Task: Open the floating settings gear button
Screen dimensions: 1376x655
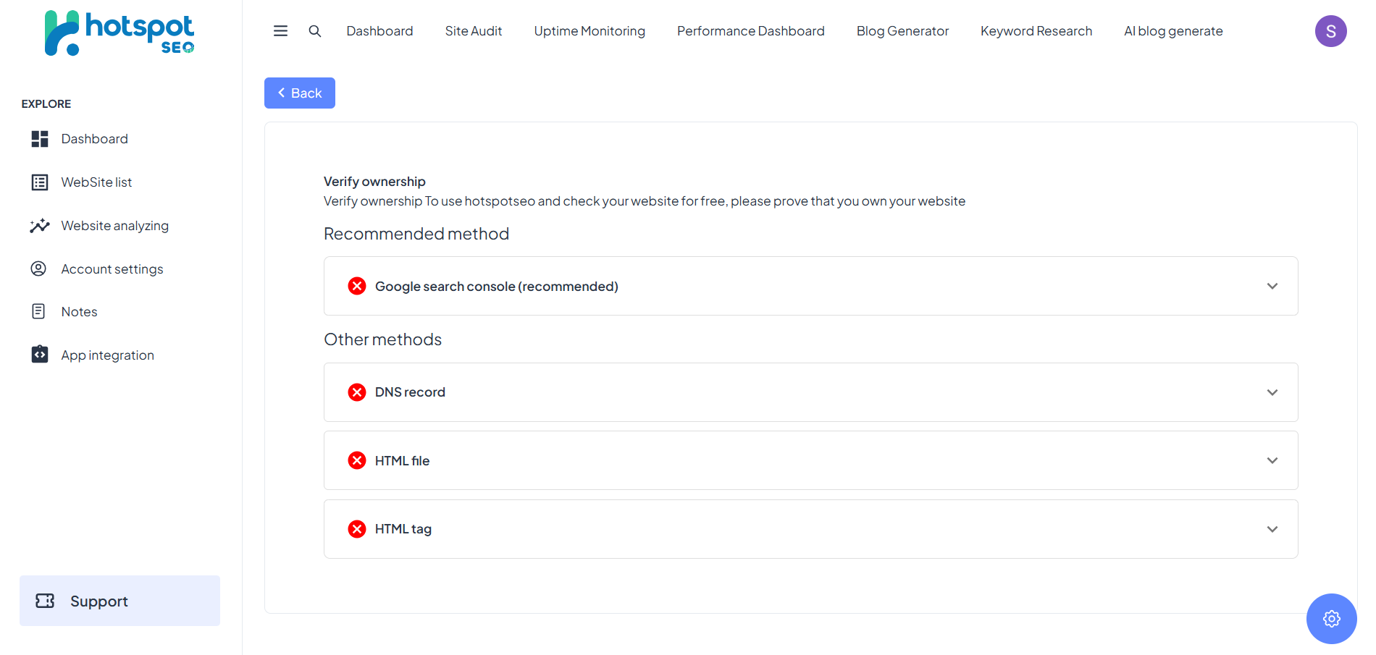Action: (x=1331, y=619)
